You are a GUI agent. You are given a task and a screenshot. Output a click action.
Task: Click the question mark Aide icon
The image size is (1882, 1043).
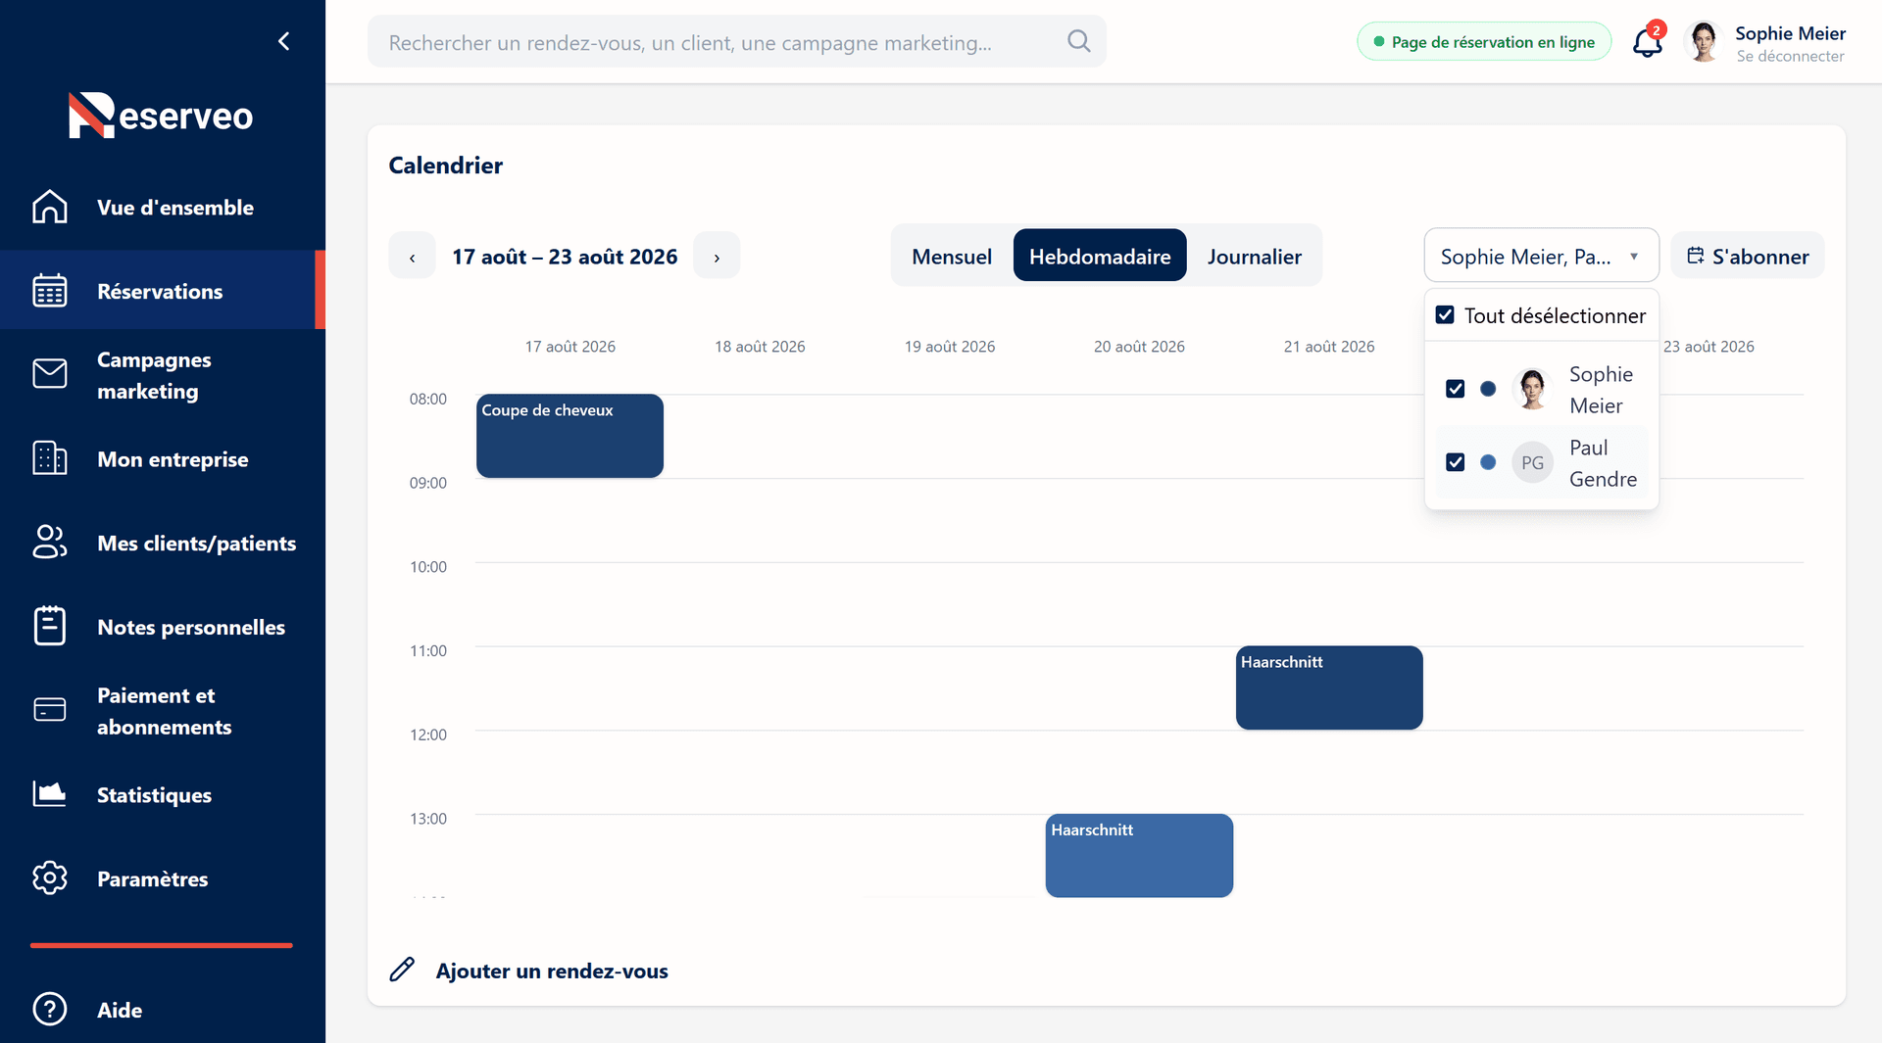pyautogui.click(x=50, y=1009)
